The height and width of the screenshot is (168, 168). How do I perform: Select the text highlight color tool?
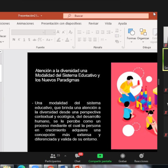point(59,40)
